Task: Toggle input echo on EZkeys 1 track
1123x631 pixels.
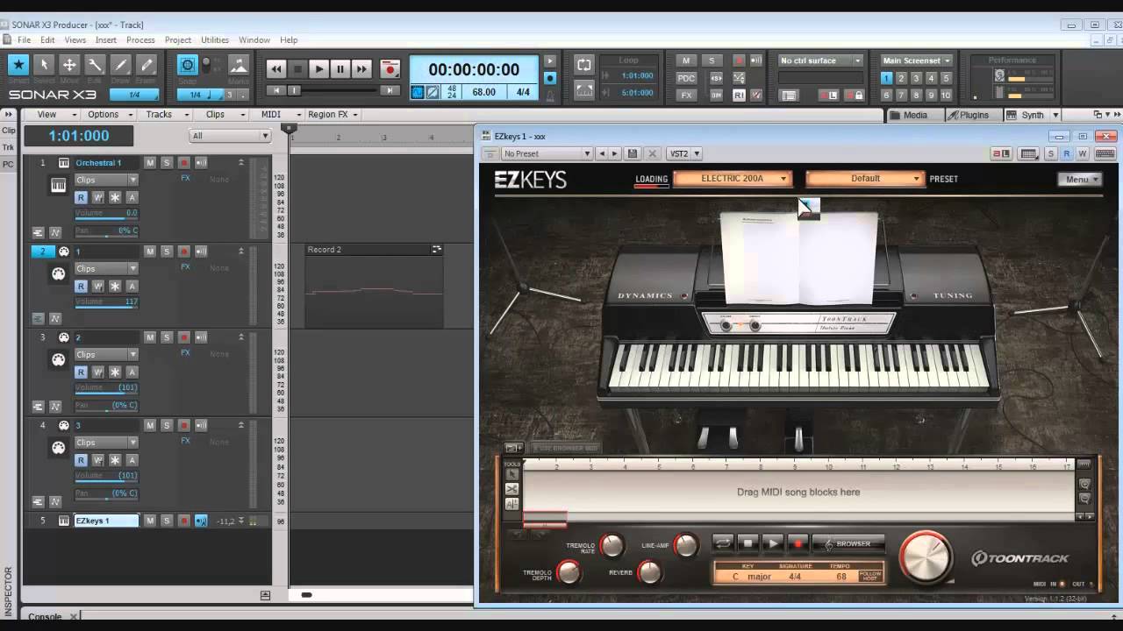Action: point(201,521)
